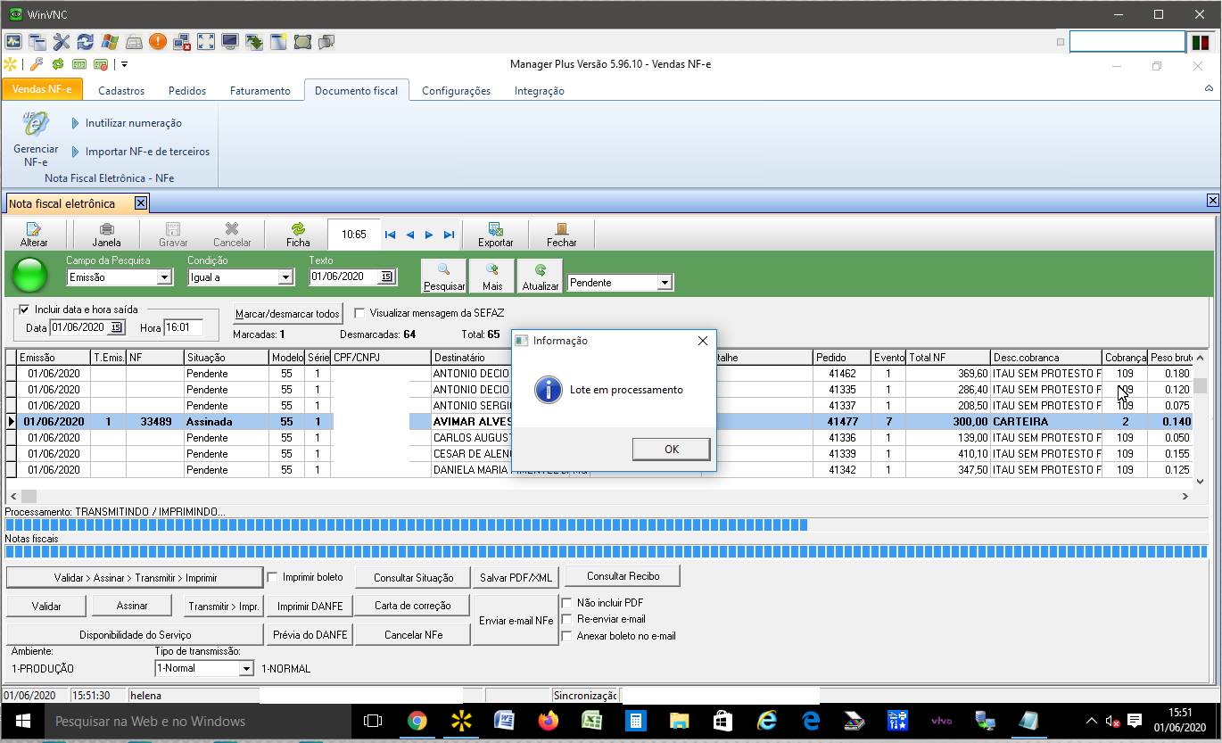Click the Fechar toolbar icon
Viewport: 1222px width, 743px height.
pos(561,229)
